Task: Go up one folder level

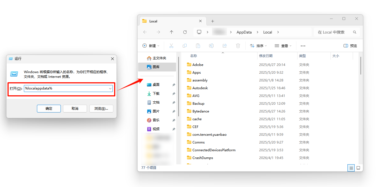Action: (x=172, y=32)
